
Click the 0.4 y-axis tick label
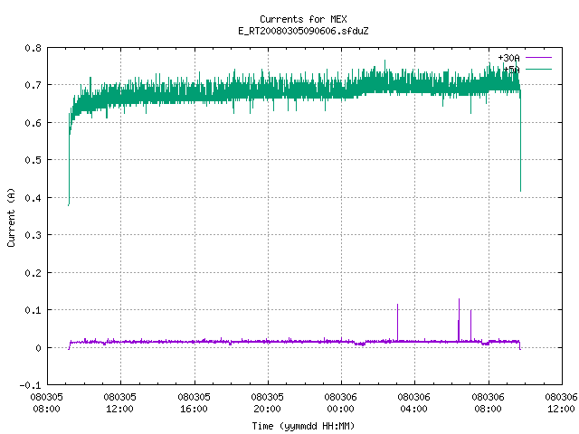click(x=33, y=198)
